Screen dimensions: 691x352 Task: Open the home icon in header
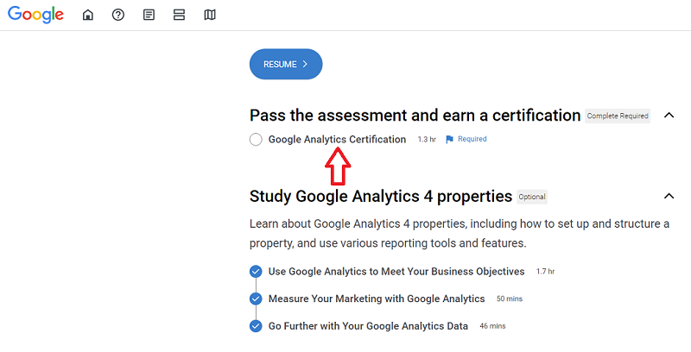click(x=88, y=15)
